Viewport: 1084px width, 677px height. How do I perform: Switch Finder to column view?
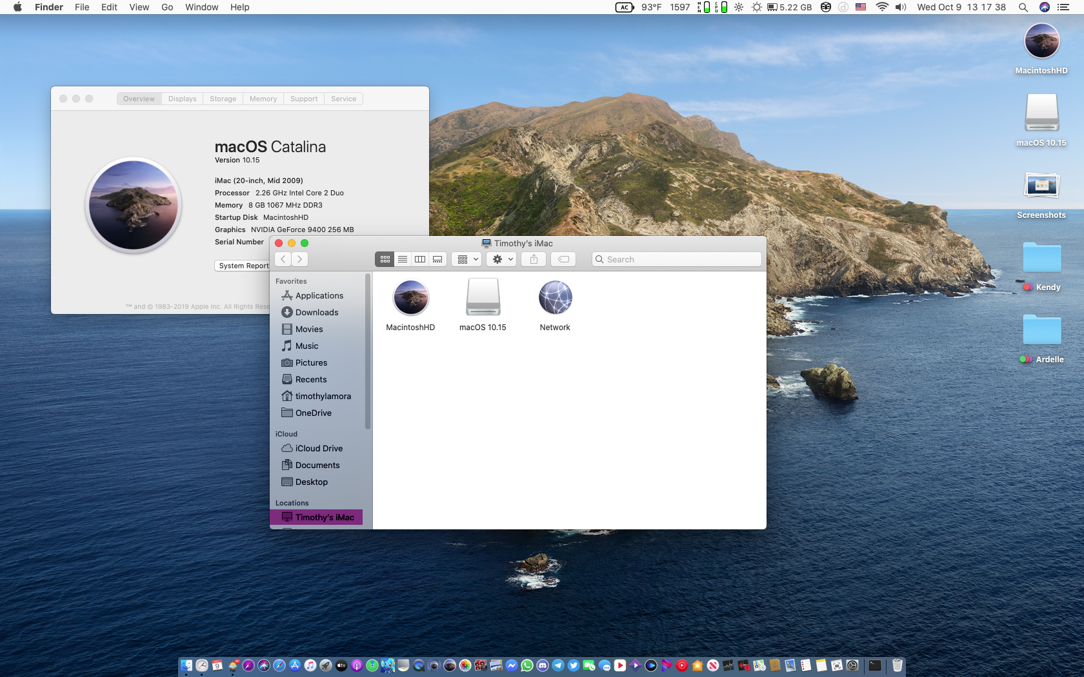[x=420, y=259]
